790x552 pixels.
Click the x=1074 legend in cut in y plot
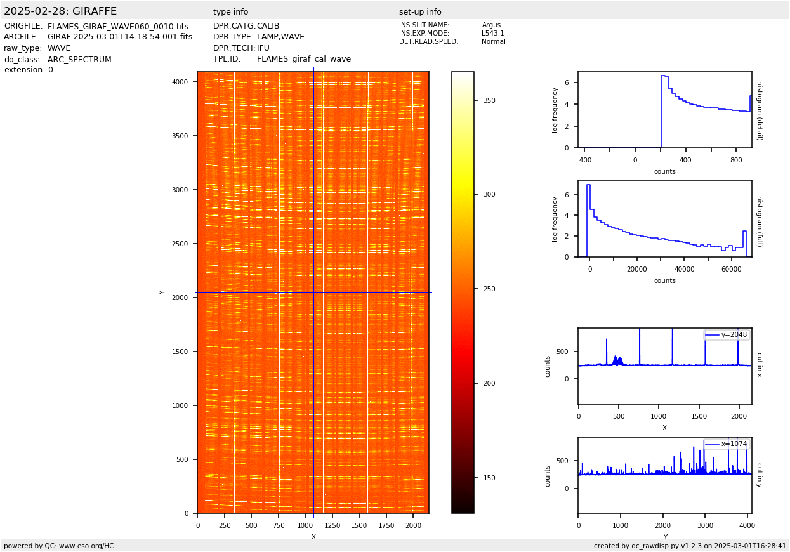pos(727,444)
